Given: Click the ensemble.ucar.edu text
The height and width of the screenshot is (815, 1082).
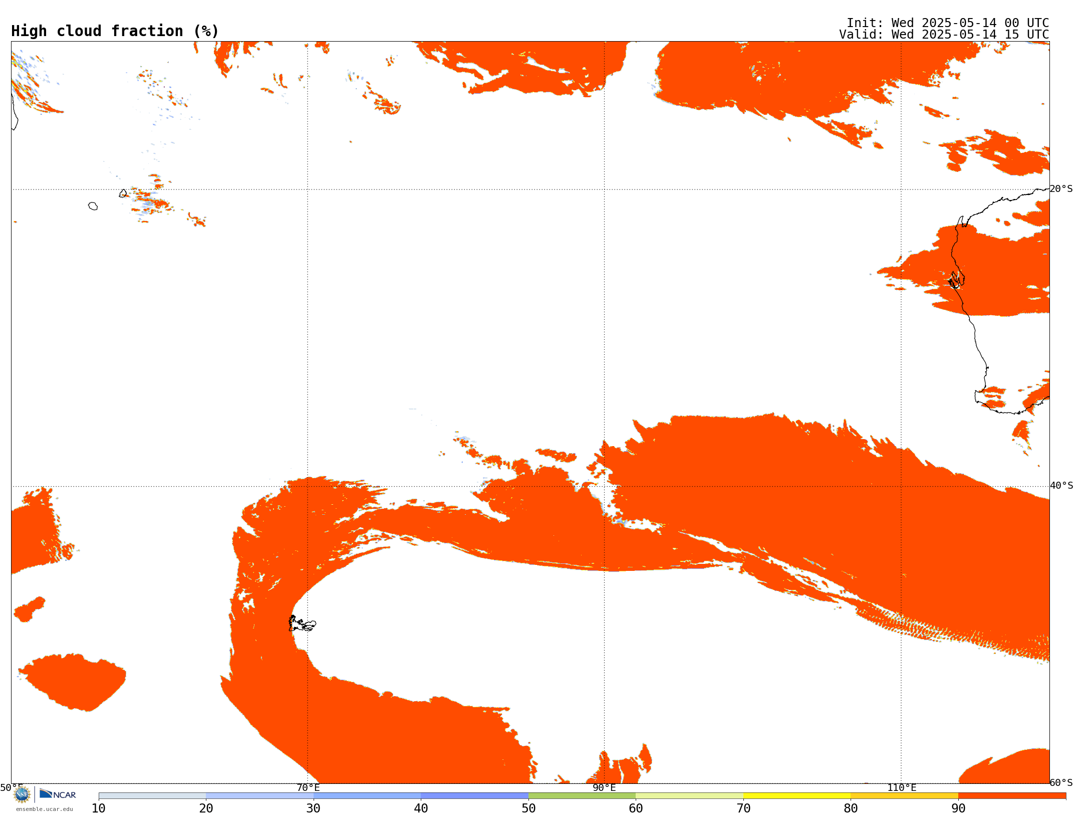Looking at the screenshot, I should [44, 809].
